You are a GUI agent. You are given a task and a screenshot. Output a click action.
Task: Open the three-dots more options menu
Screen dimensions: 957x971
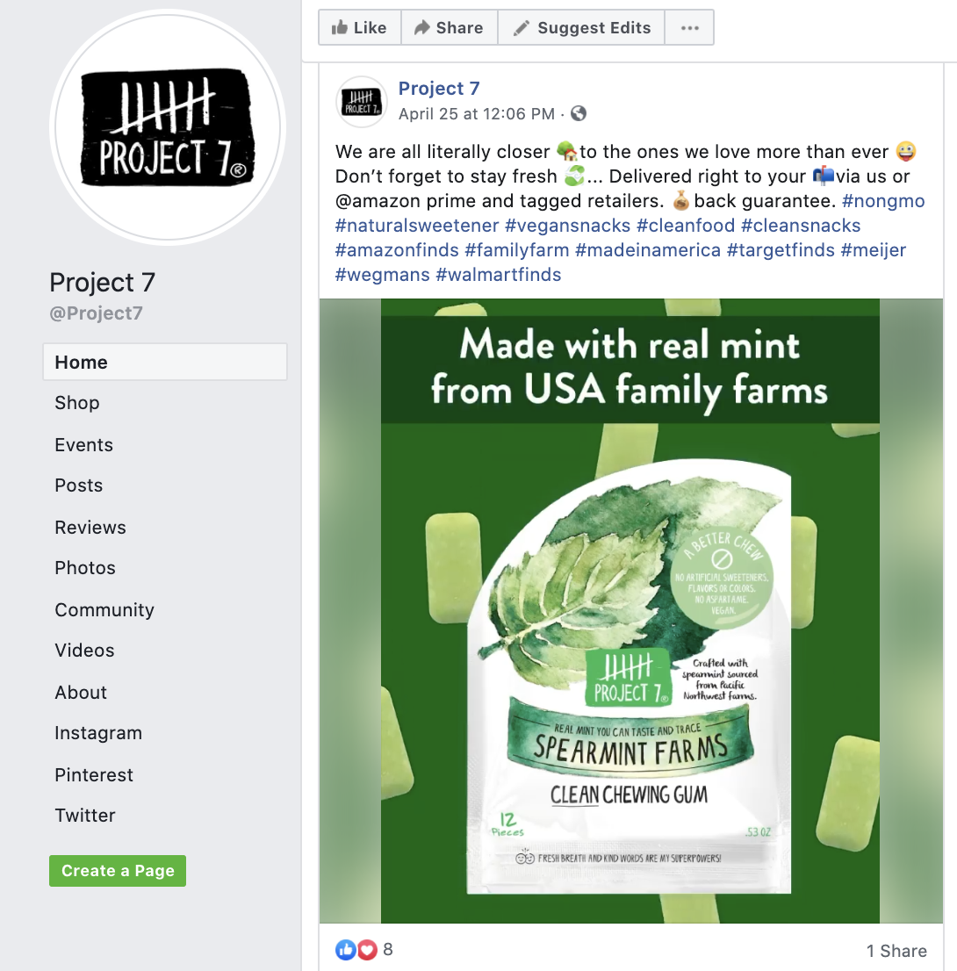click(x=689, y=28)
